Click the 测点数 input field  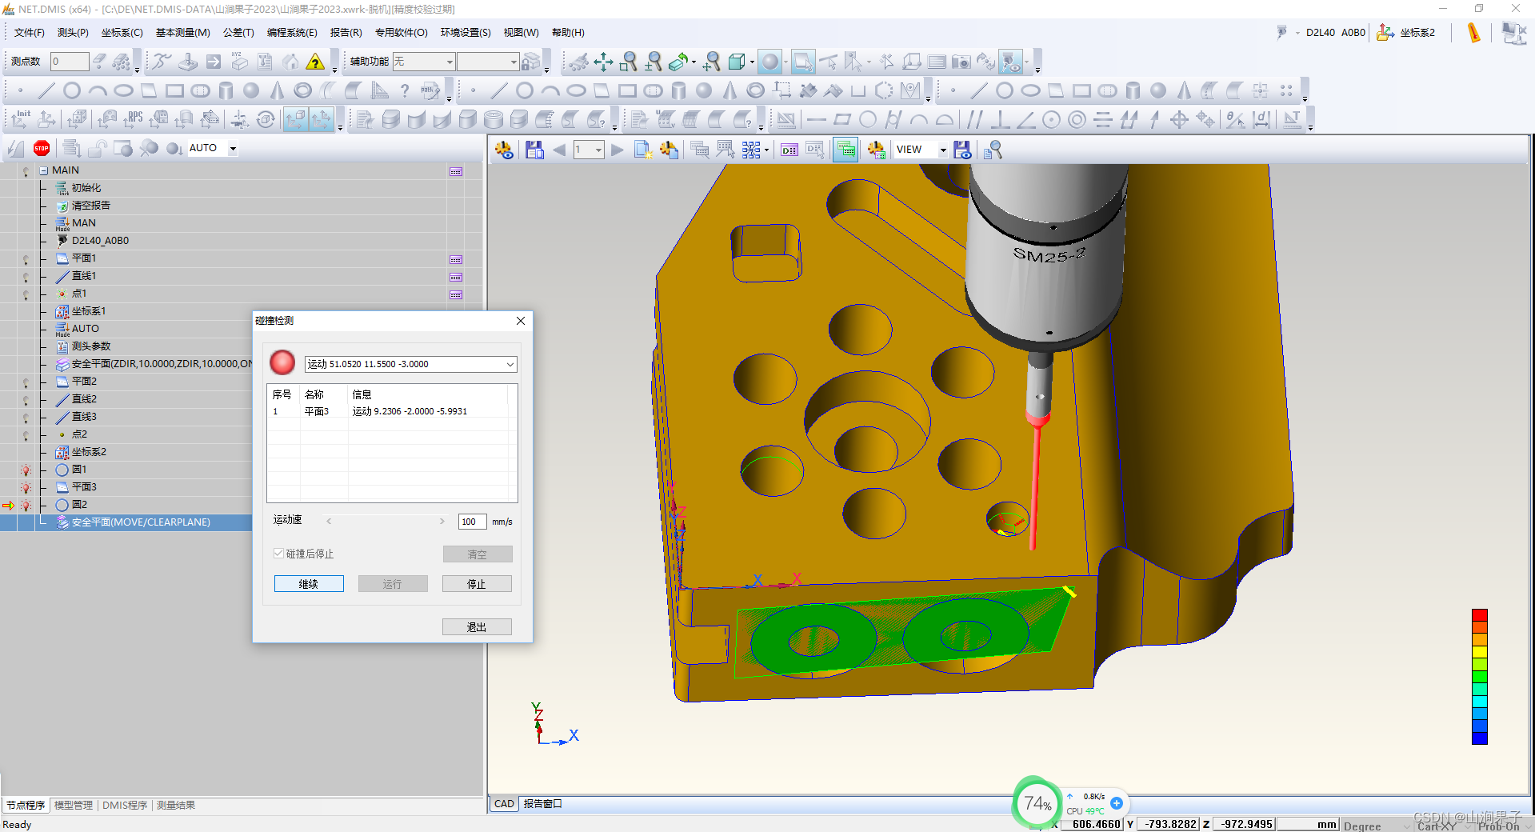point(69,62)
